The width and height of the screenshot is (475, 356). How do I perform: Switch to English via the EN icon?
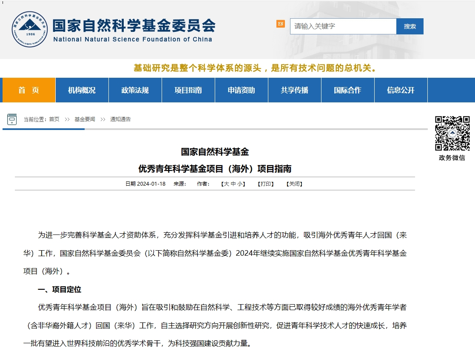tap(281, 24)
